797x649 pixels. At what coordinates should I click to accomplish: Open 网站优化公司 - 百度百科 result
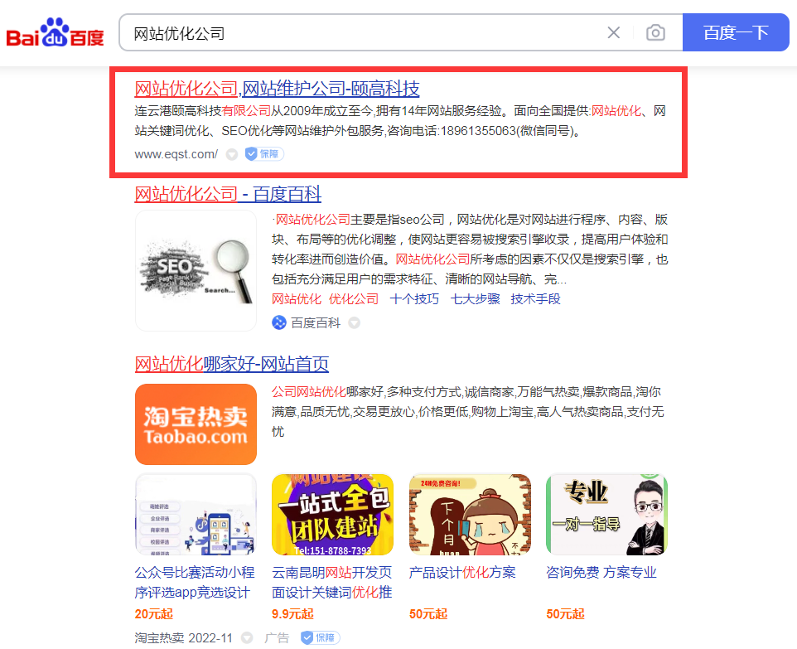pos(228,194)
